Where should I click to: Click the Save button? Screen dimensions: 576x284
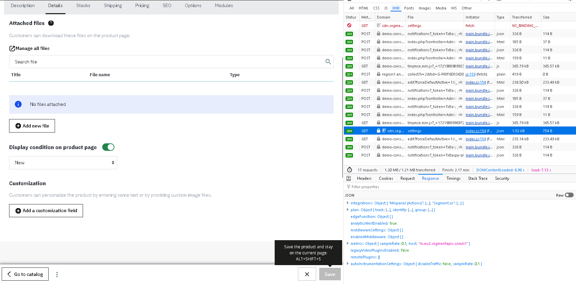click(x=330, y=274)
